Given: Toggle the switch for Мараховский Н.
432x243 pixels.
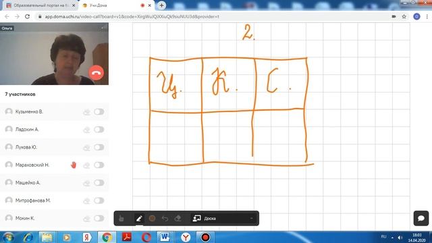Looking at the screenshot, I should 99,165.
